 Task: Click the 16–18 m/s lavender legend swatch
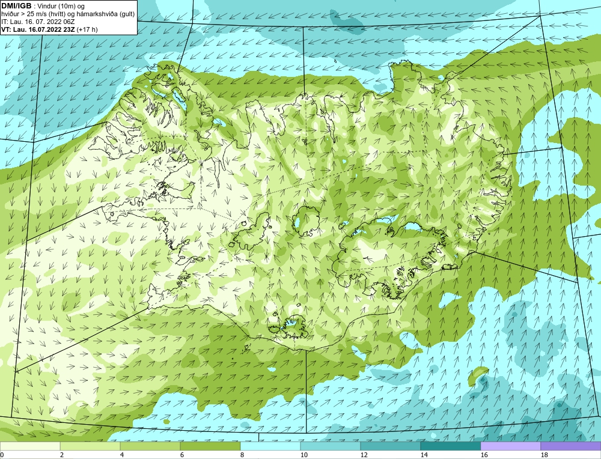[x=510, y=446]
